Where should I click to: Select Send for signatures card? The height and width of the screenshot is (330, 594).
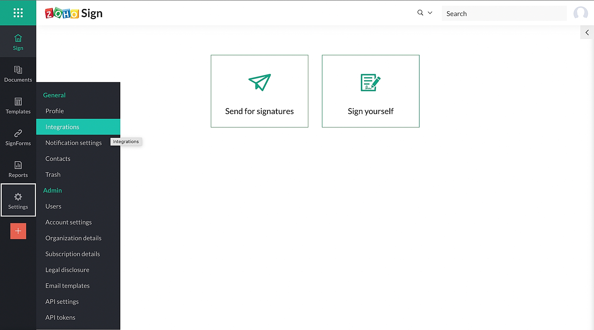(259, 91)
